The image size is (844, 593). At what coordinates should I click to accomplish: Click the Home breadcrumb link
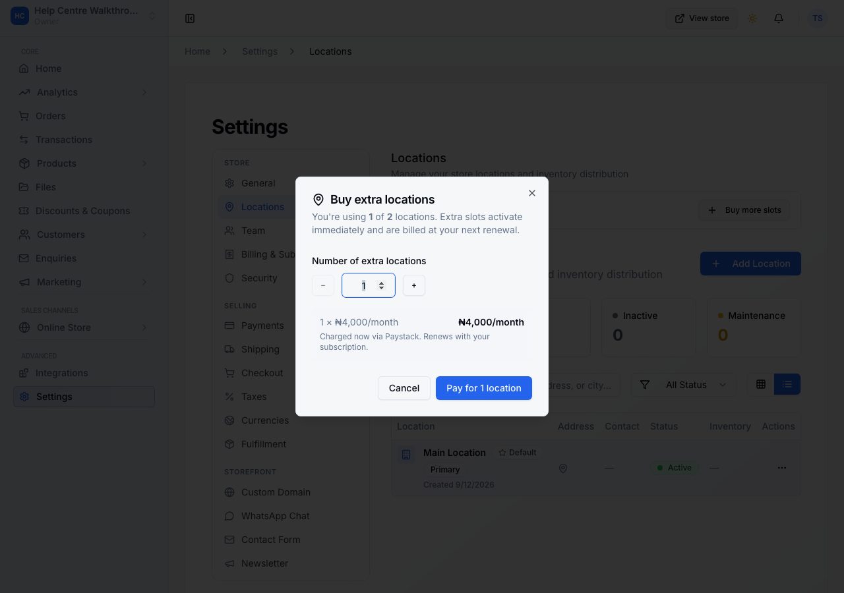pyautogui.click(x=197, y=51)
